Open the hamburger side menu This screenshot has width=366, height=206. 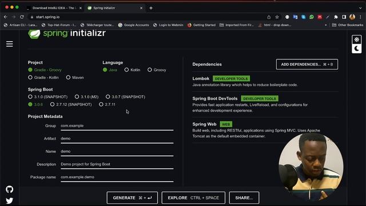[x=10, y=44]
